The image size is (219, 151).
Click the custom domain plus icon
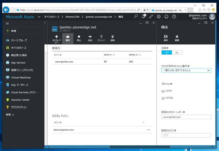coord(56,37)
